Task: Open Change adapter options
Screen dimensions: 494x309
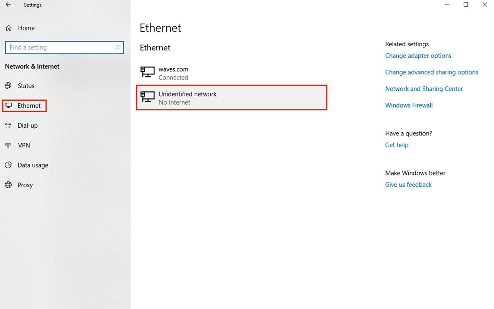Action: point(418,56)
